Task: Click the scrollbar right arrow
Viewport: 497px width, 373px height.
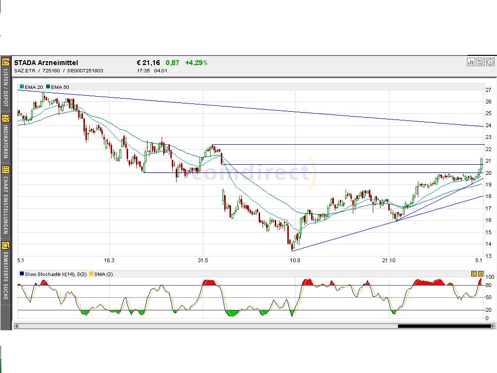Action: 493,326
